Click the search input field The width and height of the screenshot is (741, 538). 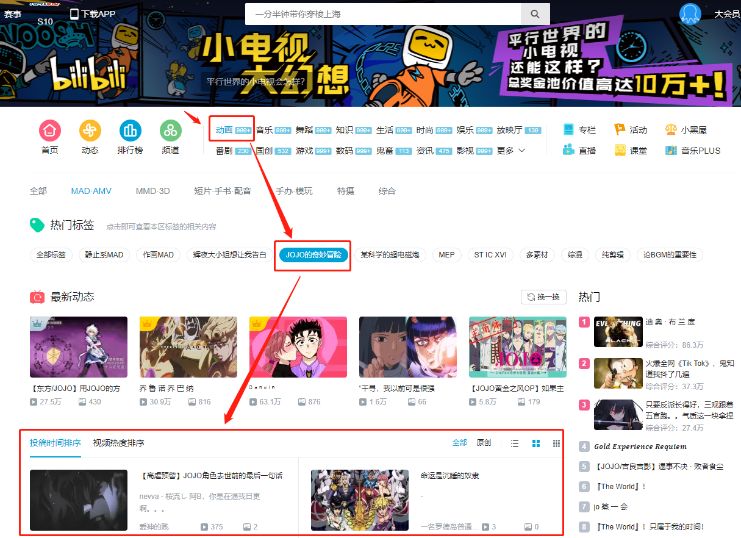pos(383,14)
